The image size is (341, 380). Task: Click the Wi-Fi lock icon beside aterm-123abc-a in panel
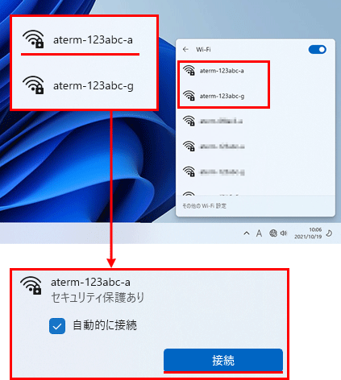189,71
